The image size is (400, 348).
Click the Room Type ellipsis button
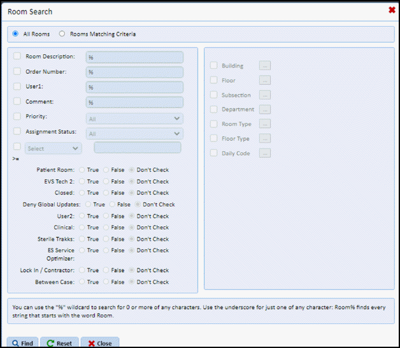[x=264, y=124]
